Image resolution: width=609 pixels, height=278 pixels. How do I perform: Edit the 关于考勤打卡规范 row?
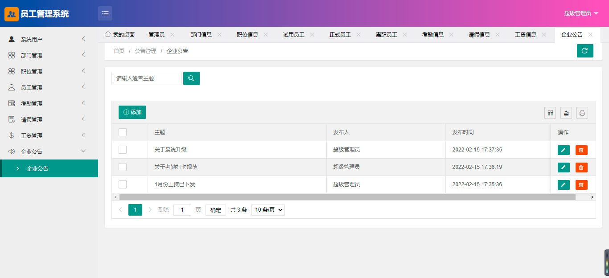(x=564, y=168)
